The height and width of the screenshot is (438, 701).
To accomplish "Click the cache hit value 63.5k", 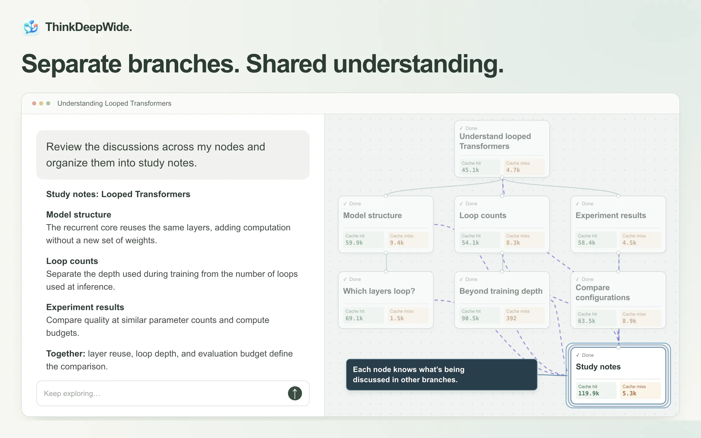I will pos(587,321).
